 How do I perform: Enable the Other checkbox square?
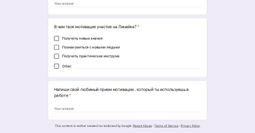click(x=56, y=66)
